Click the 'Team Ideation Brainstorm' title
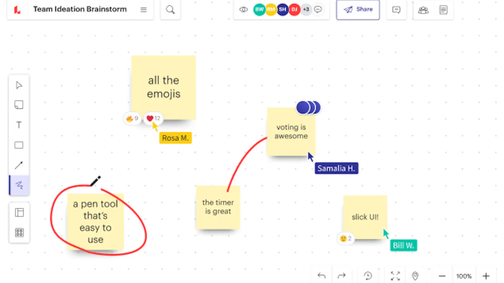Screen dimensions: 504x283 click(80, 9)
